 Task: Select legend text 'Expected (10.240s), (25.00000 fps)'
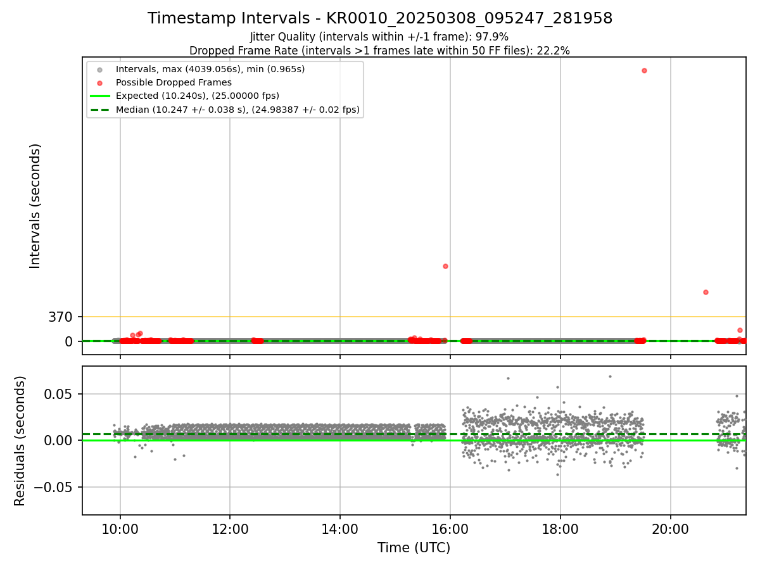(198, 96)
